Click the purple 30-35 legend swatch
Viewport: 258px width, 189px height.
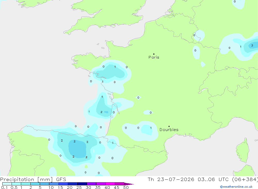coord(92,184)
